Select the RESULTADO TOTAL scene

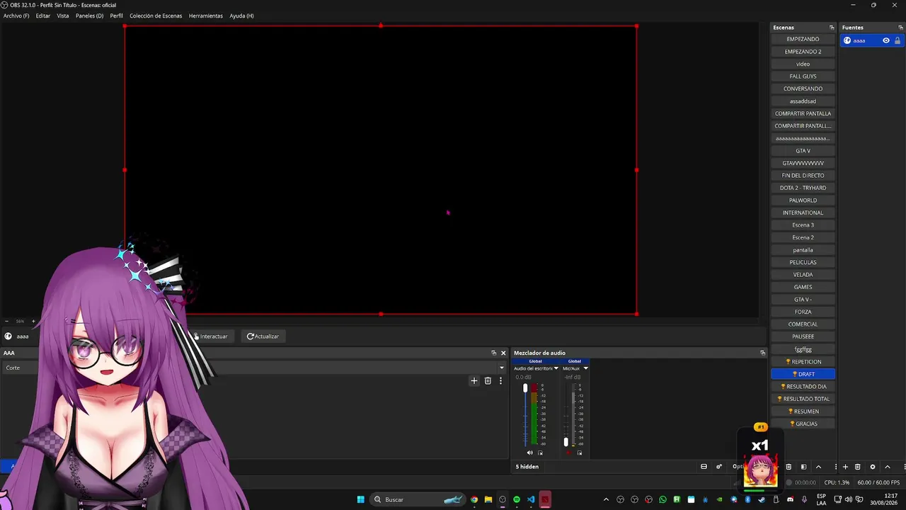pos(803,399)
